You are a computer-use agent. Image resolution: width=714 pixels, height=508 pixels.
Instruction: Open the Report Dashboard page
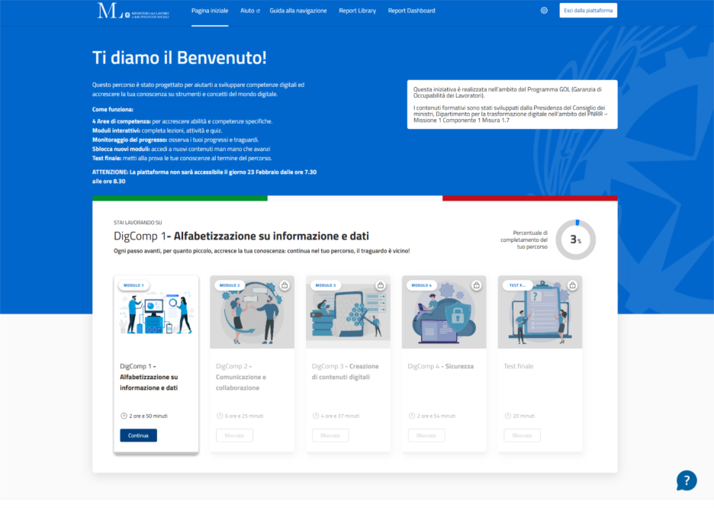click(x=411, y=11)
